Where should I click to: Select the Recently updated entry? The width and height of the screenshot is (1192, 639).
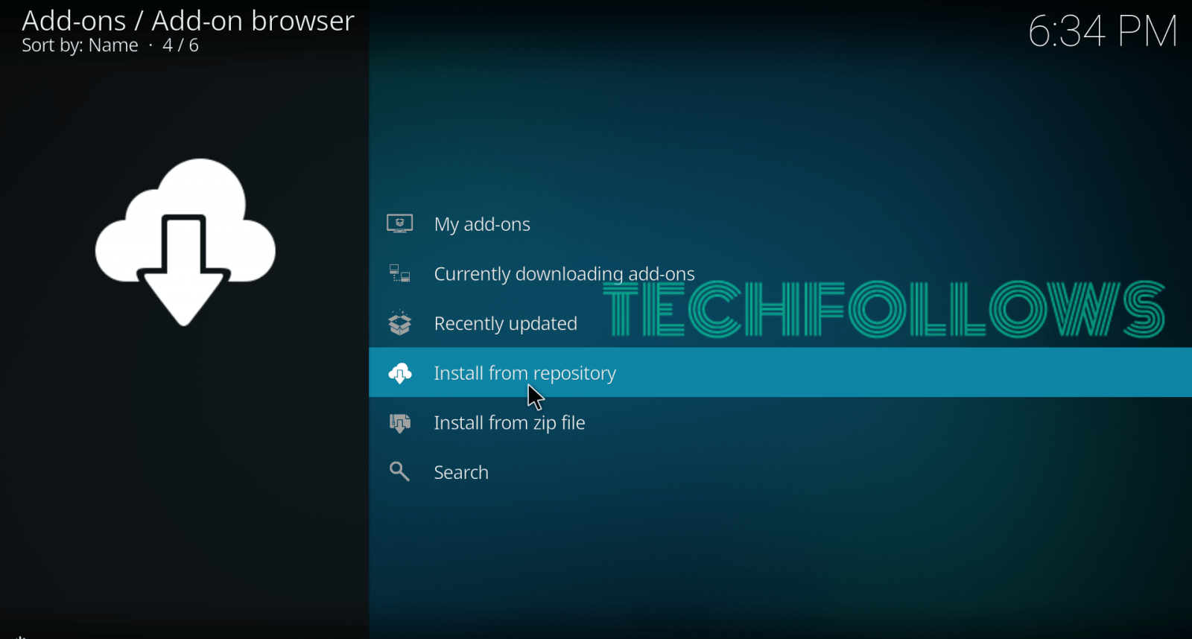780,323
